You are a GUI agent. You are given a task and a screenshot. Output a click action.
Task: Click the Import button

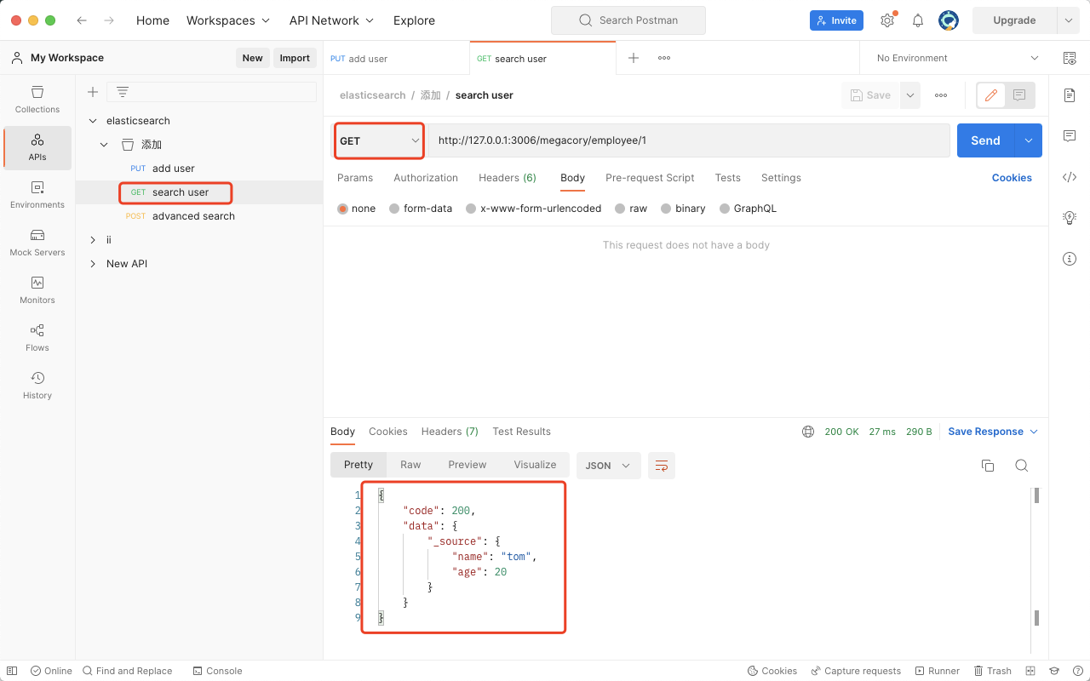295,57
